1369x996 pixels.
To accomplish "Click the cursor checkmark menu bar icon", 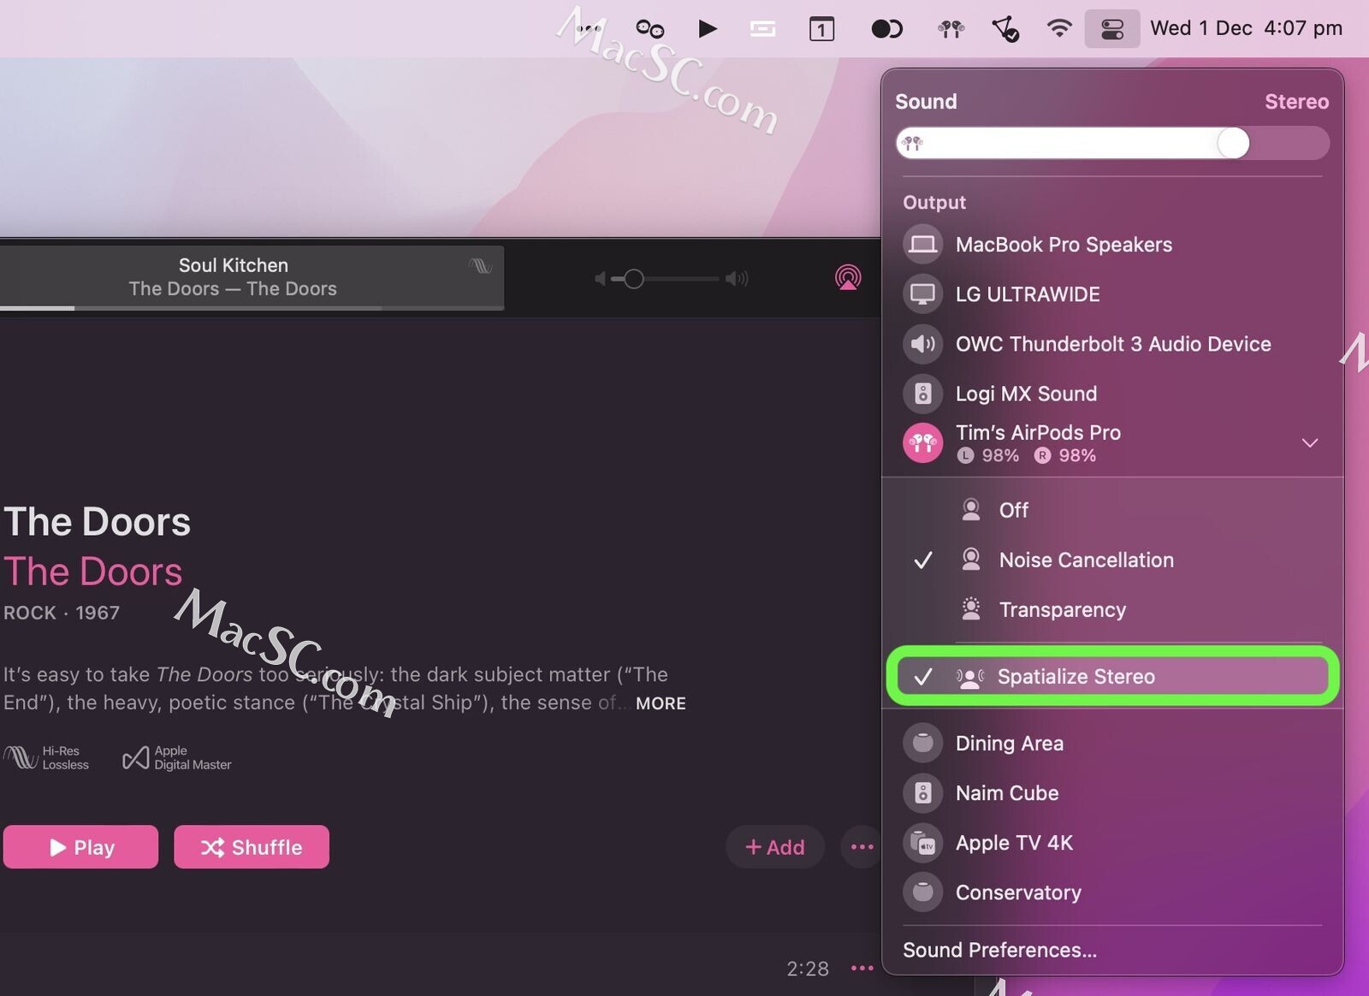I will (1005, 30).
